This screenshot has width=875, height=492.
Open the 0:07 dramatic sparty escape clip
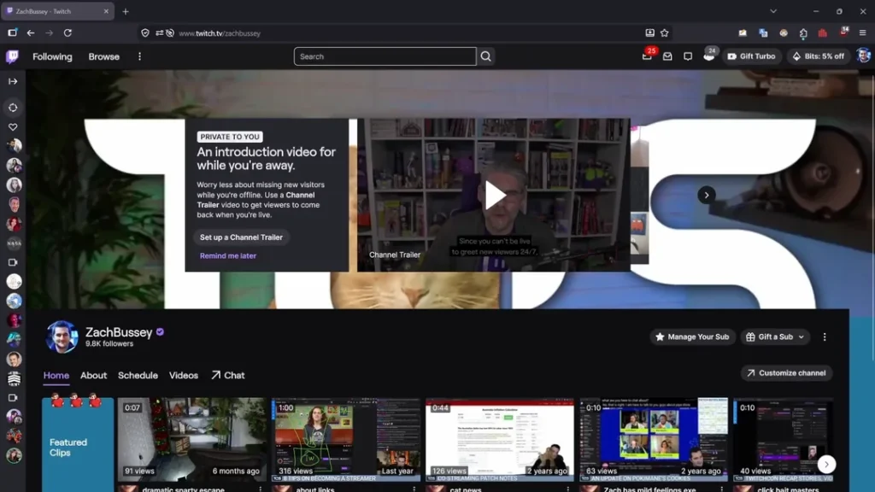click(x=192, y=440)
